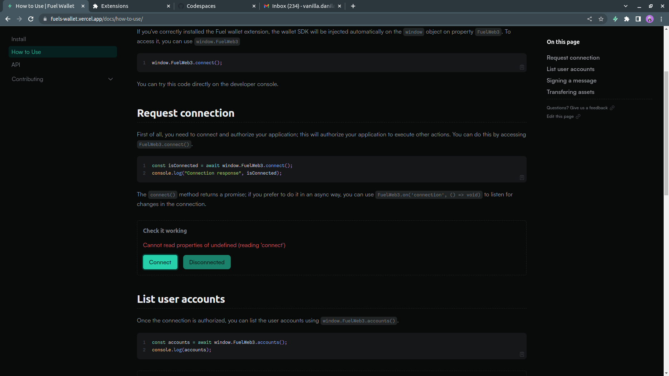Bookmark the page via the star icon
Image resolution: width=669 pixels, height=376 pixels.
pos(601,19)
